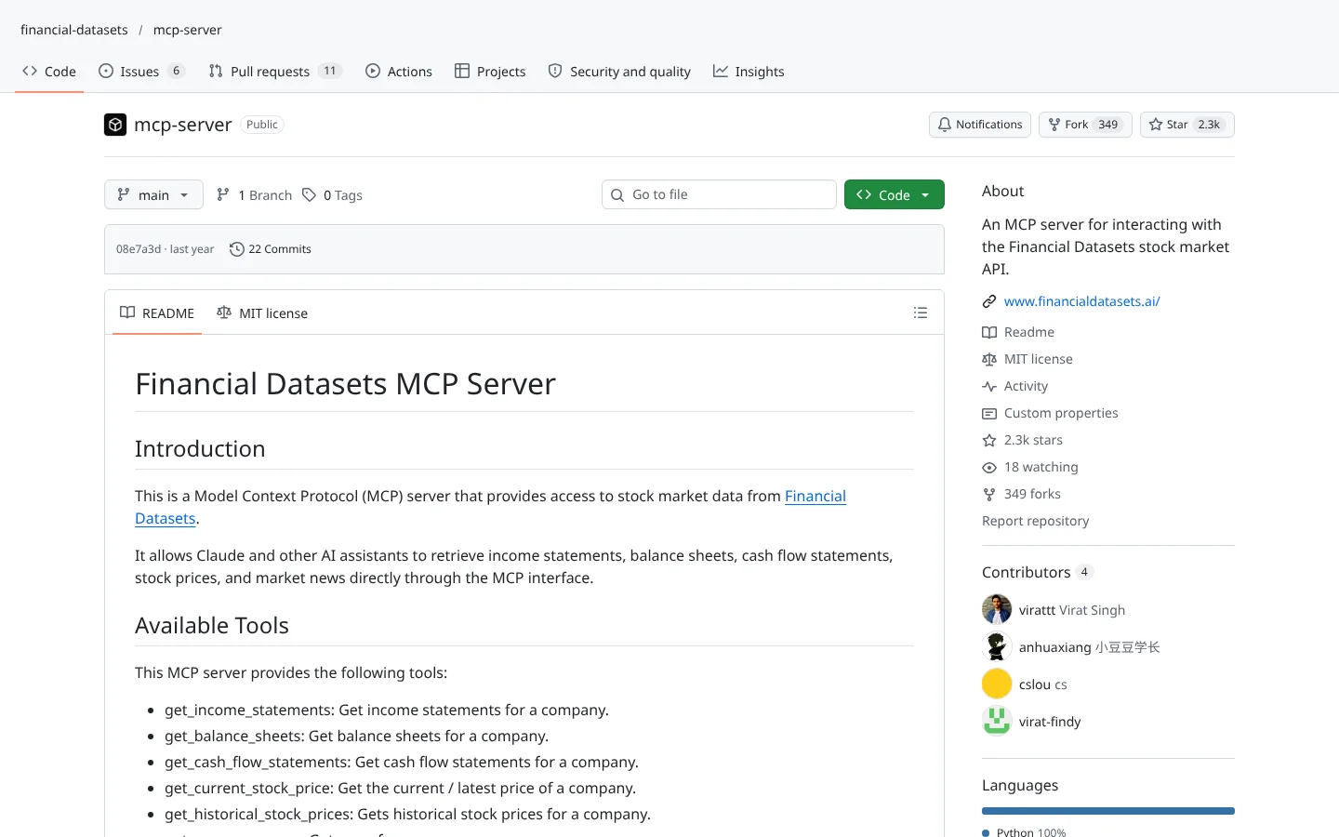This screenshot has height=837, width=1339.
Task: Focus the Go to file search field
Action: [720, 194]
